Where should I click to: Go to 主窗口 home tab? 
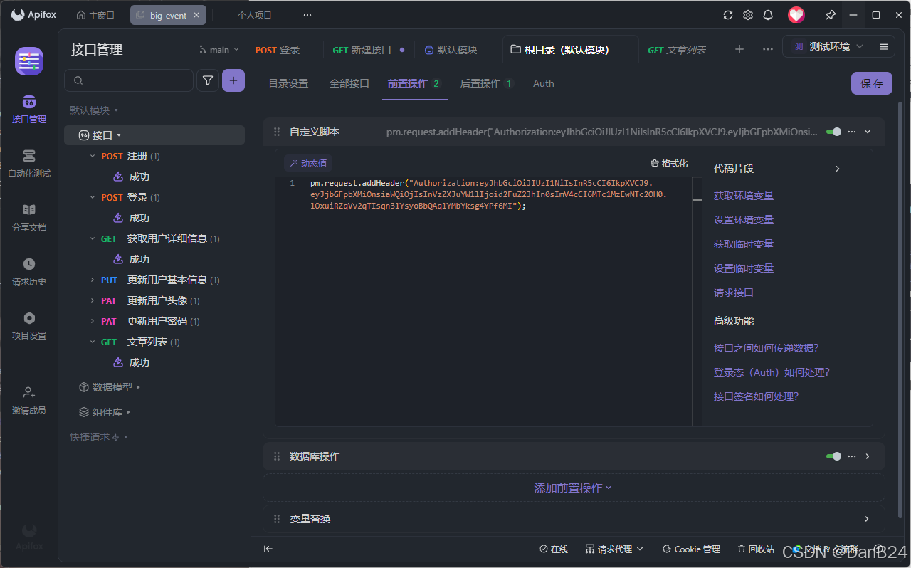pos(95,15)
